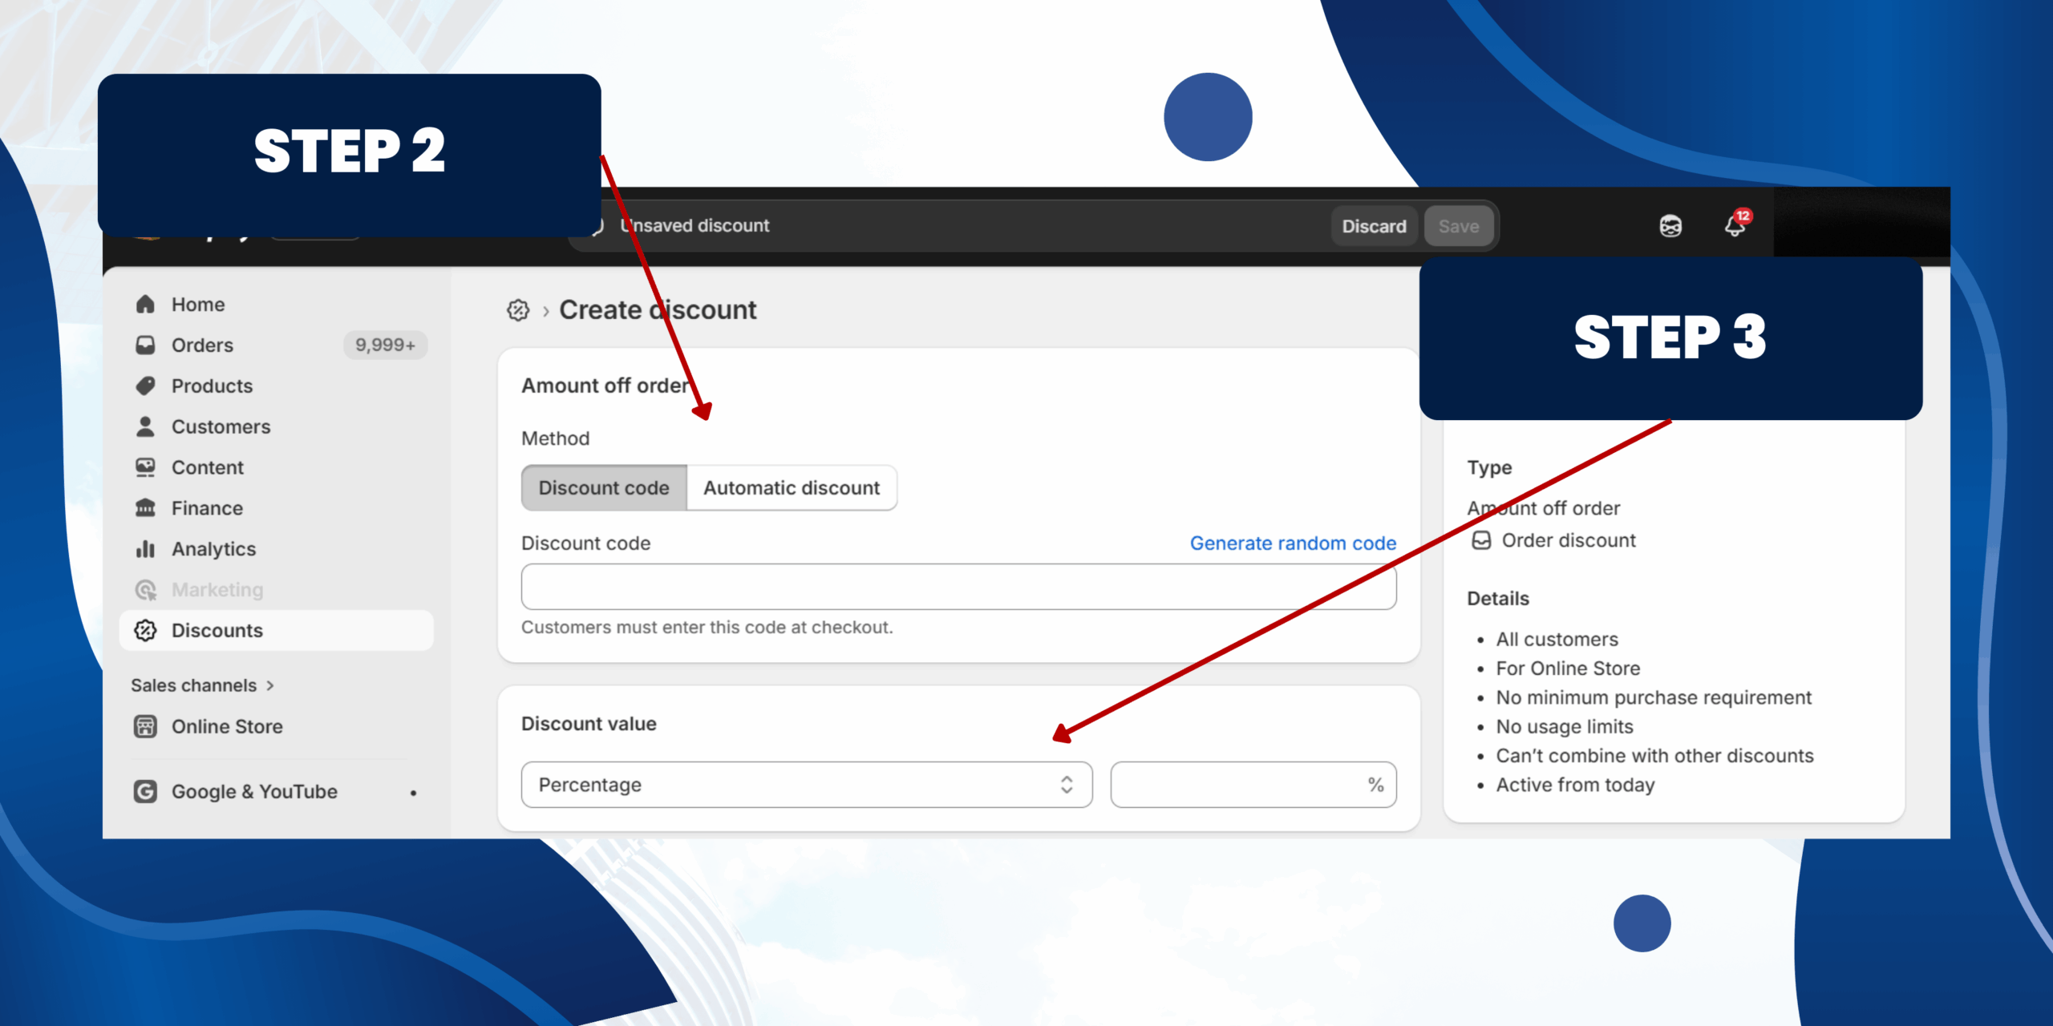Image resolution: width=2053 pixels, height=1026 pixels.
Task: Open Customers using the person icon
Action: [x=145, y=426]
